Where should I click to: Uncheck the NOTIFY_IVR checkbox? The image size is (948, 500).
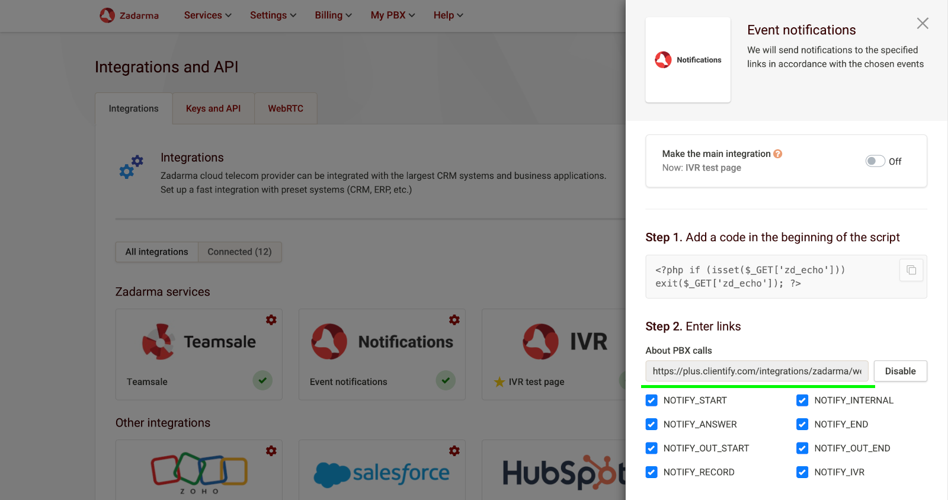[802, 472]
